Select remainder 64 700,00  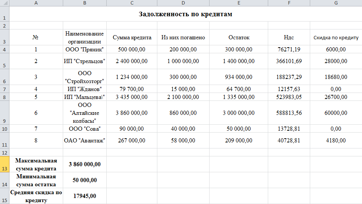[239, 89]
